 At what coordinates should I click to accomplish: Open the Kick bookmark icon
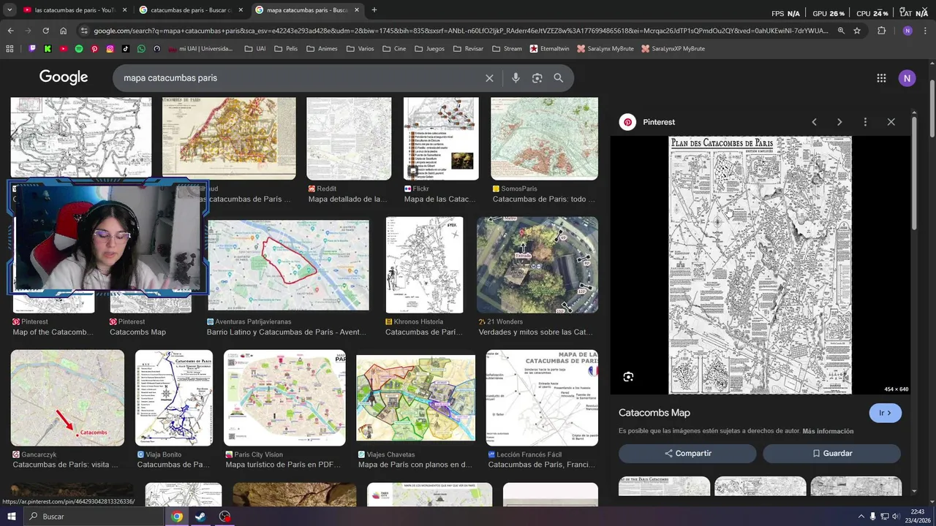(x=48, y=49)
